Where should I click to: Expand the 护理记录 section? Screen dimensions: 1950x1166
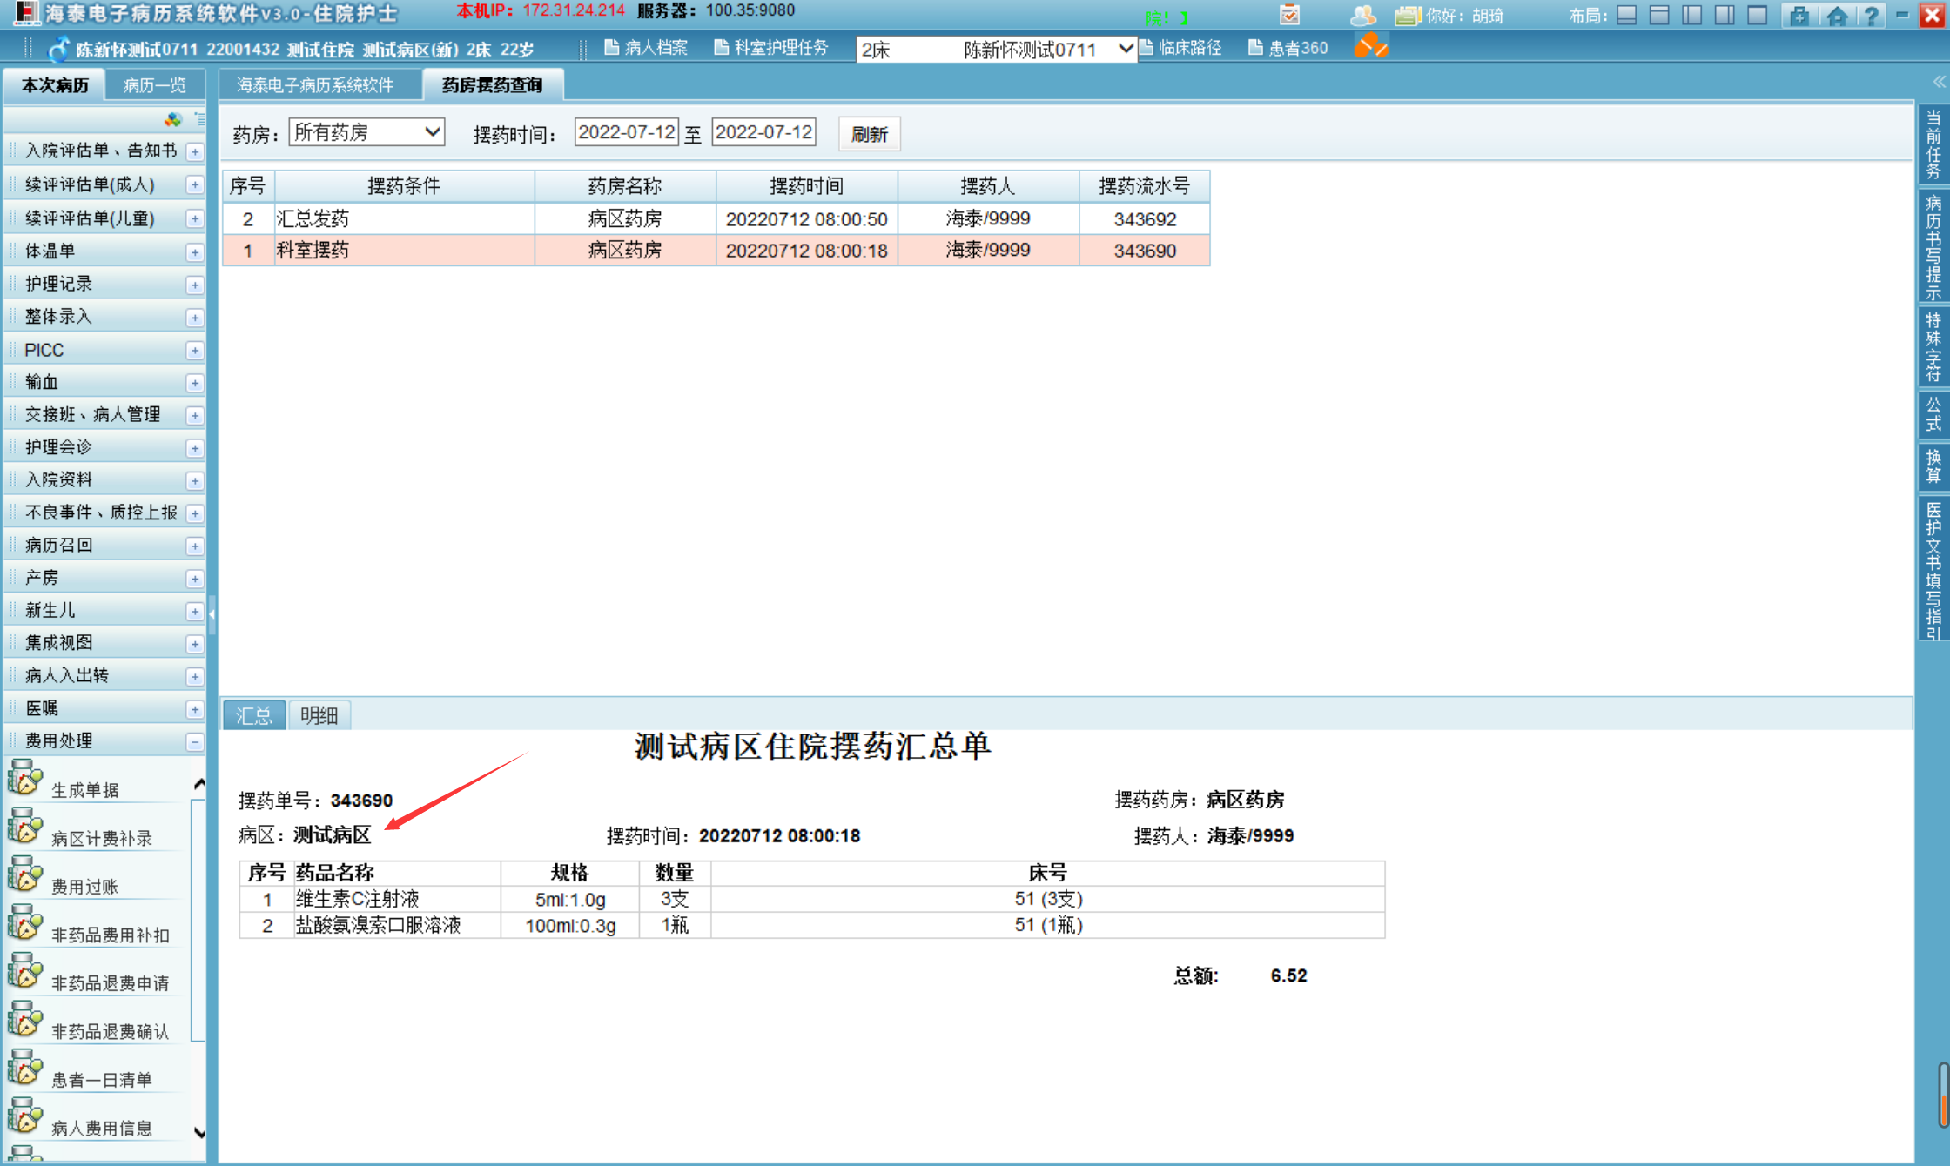pyautogui.click(x=195, y=285)
